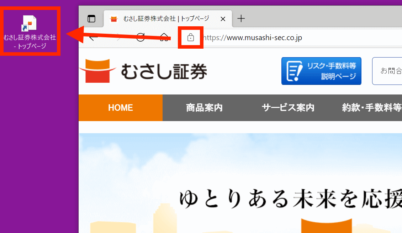Open the むさし証券株式会社 desktop shortcut
402x233 pixels.
tap(30, 32)
